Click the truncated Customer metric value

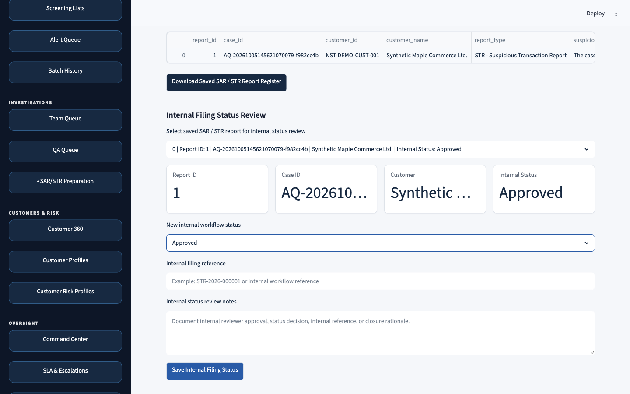431,193
